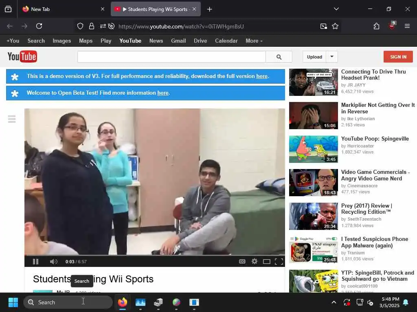Open video player settings gear
Image resolution: width=417 pixels, height=312 pixels.
pyautogui.click(x=255, y=262)
